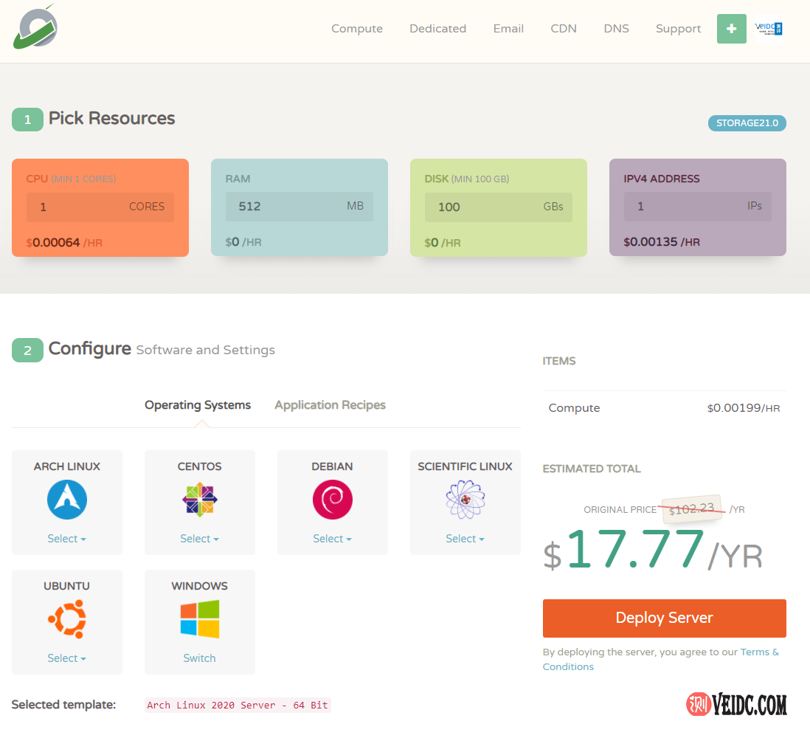The height and width of the screenshot is (738, 810).
Task: Open the Email menu item
Action: (508, 29)
